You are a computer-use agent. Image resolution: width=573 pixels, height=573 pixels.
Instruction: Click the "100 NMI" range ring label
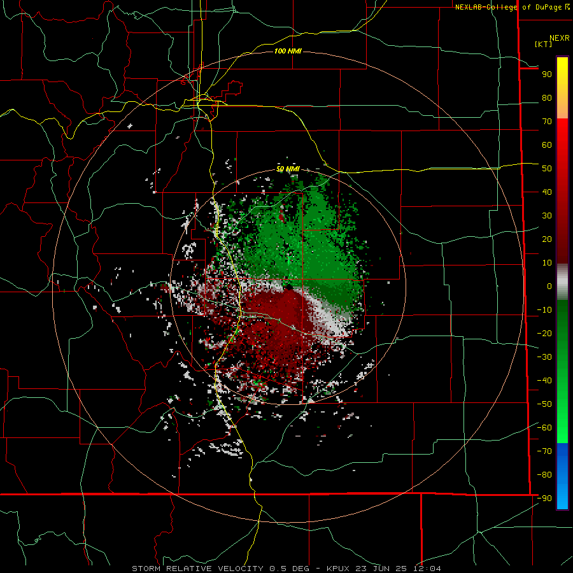tap(288, 51)
